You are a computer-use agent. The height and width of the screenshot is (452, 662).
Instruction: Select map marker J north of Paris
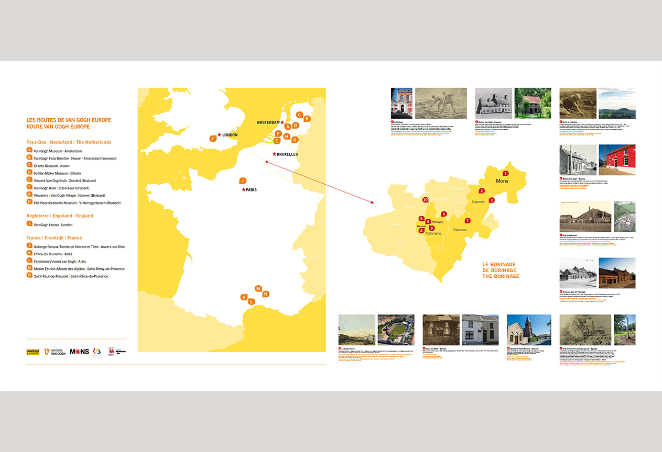tap(242, 180)
